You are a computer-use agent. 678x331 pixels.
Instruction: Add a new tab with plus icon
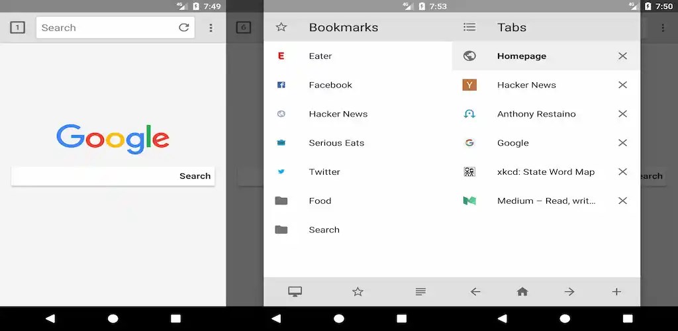616,292
